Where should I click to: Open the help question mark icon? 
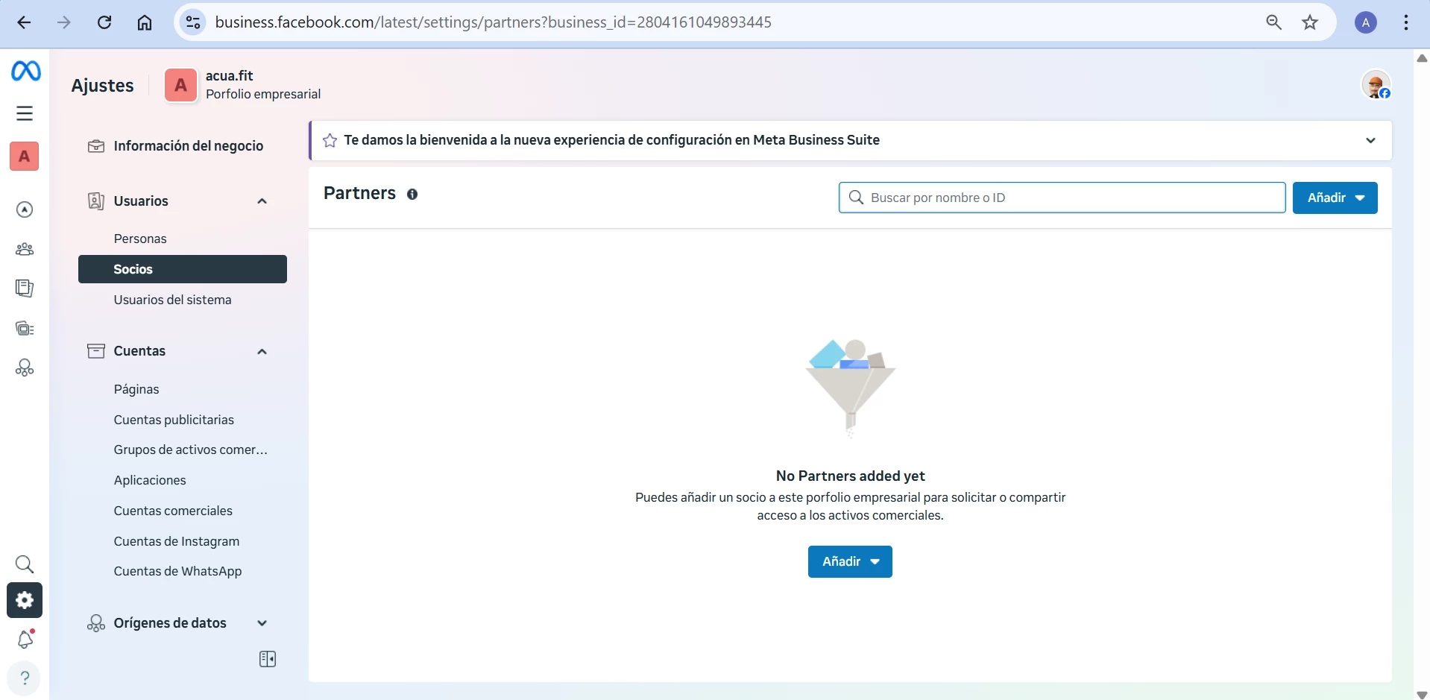(25, 678)
